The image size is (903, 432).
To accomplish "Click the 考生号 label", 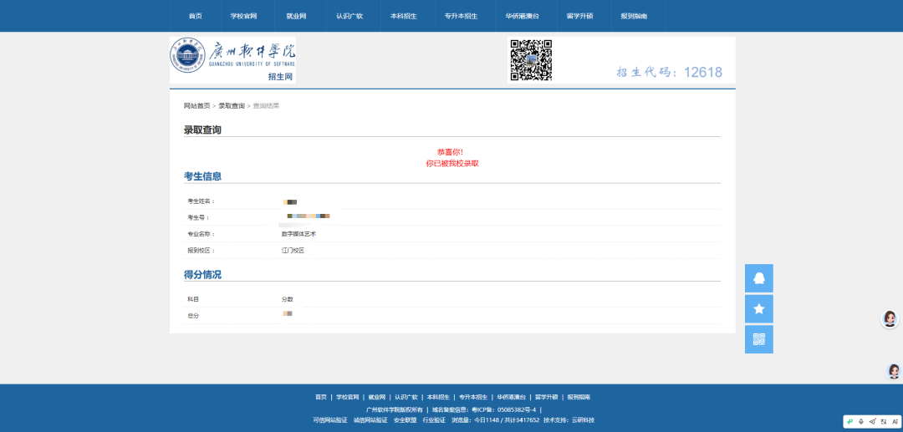I will point(198,217).
